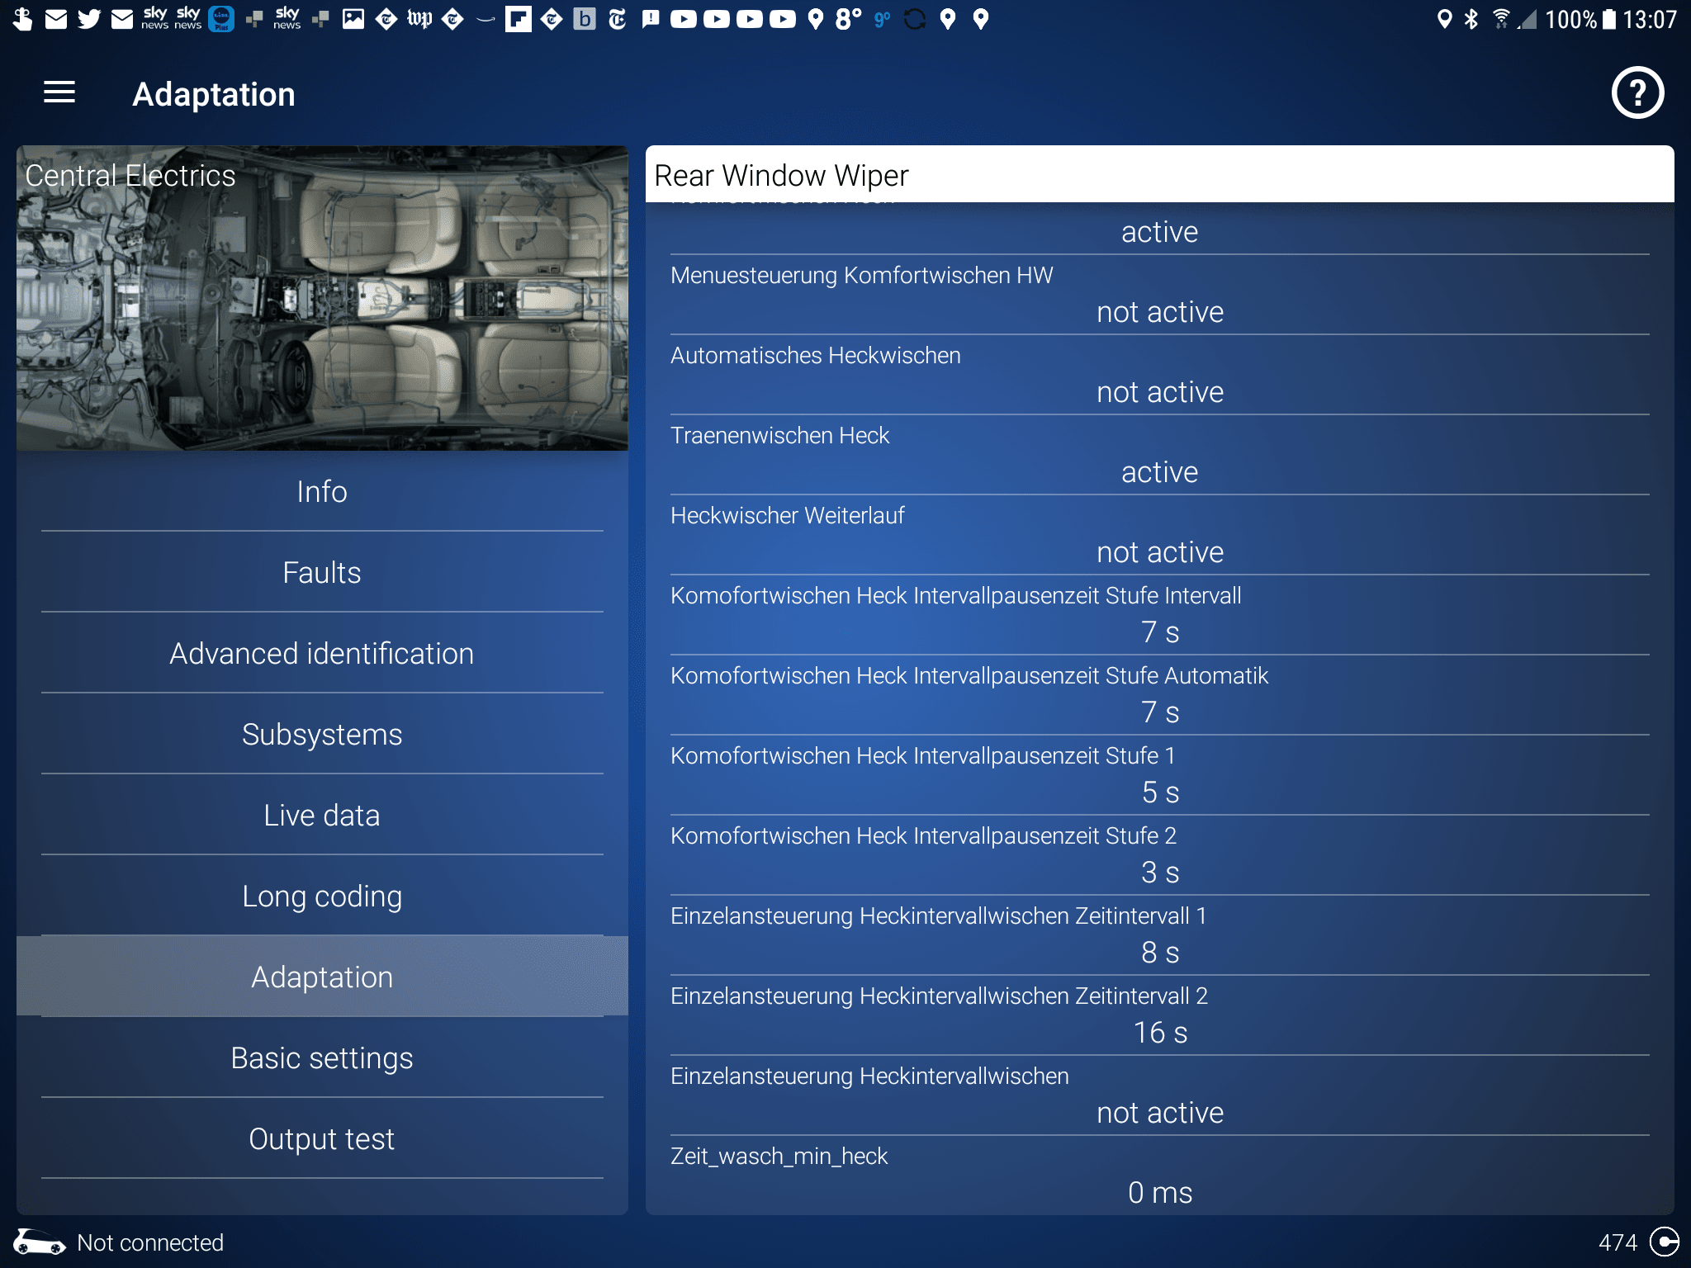The width and height of the screenshot is (1691, 1268).
Task: Tap the battery icon in status bar
Action: [x=1608, y=19]
